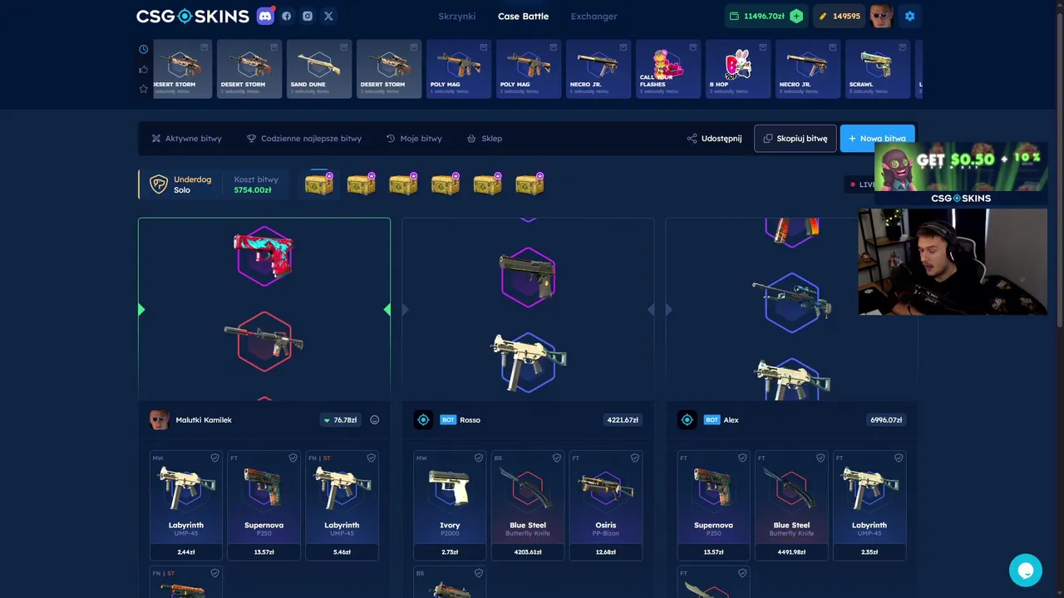
Task: Click the Underdog shield mode icon
Action: 159,184
